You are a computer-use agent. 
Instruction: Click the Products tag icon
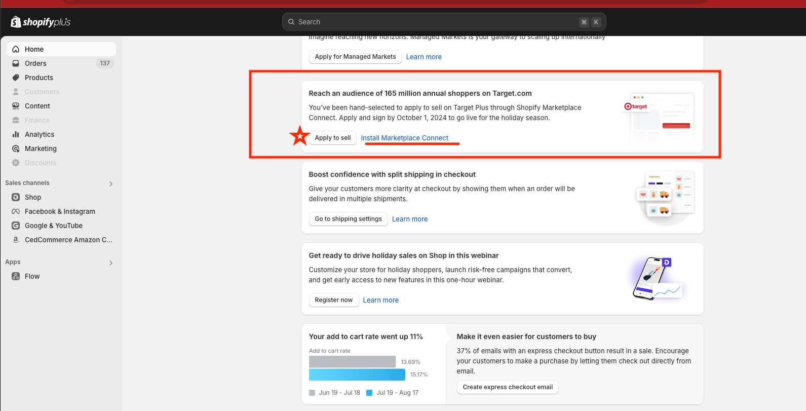coord(16,78)
